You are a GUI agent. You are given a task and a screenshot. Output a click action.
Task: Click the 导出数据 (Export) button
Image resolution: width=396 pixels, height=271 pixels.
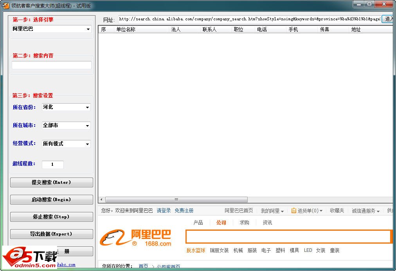coord(52,234)
